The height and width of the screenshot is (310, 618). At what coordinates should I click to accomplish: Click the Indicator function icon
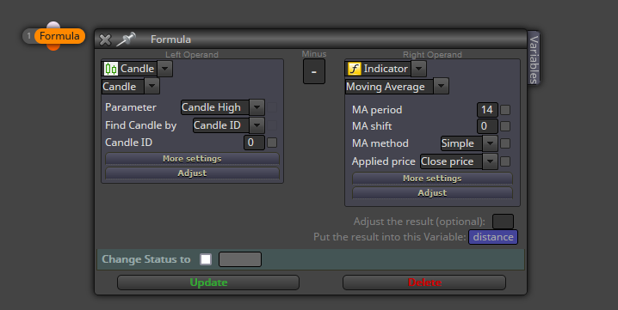[354, 69]
